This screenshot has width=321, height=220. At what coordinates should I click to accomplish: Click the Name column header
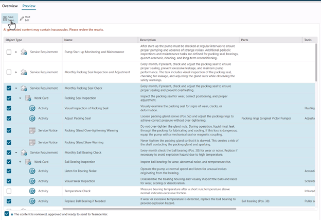point(68,40)
